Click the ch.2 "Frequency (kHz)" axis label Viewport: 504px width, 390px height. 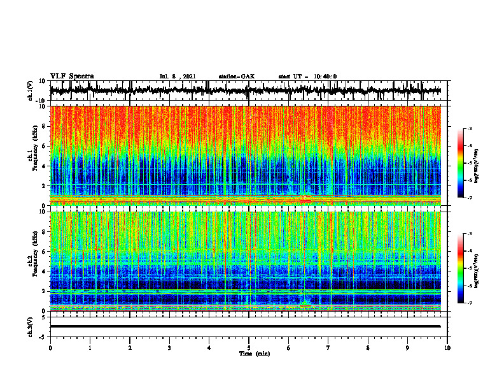pyautogui.click(x=36, y=254)
